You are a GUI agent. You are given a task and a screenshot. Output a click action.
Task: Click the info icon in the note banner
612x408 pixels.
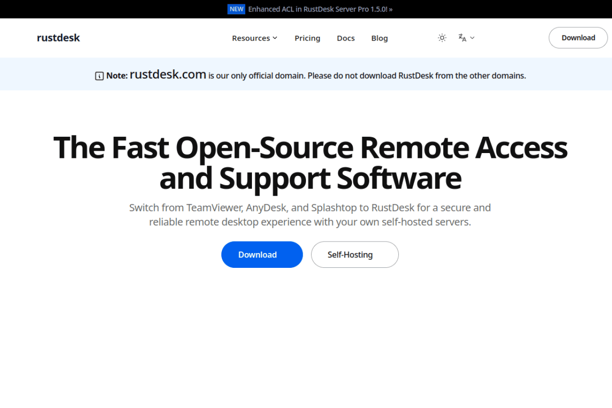99,76
